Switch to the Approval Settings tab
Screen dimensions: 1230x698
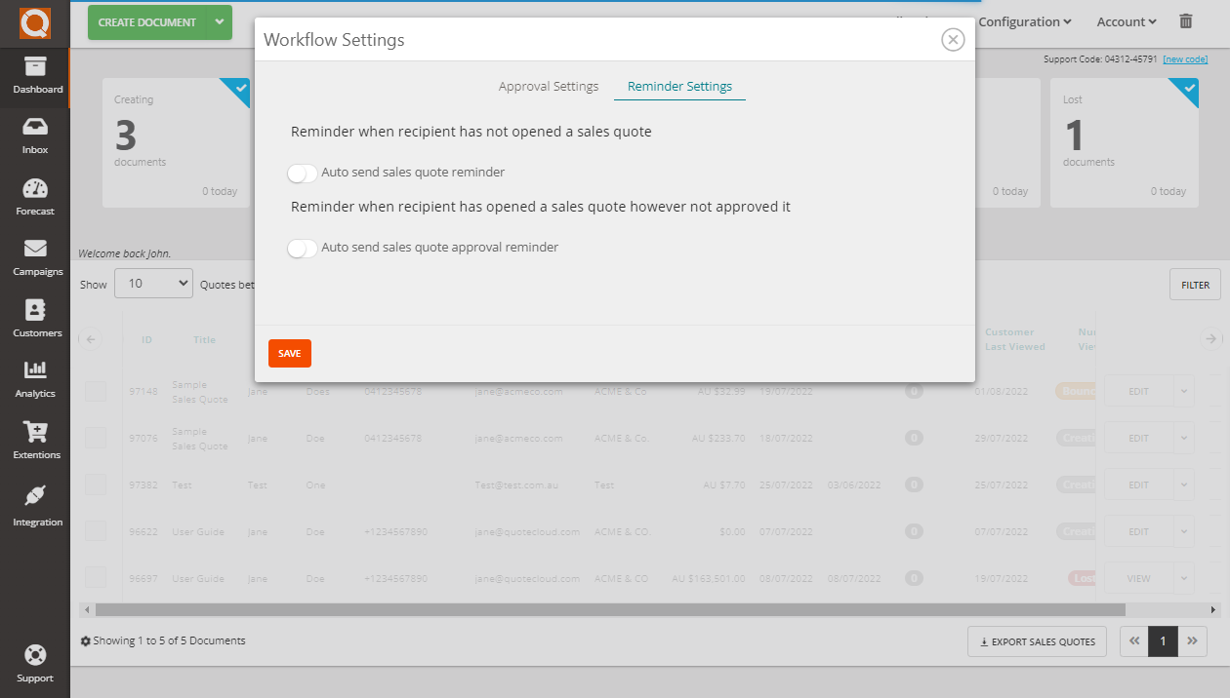[x=548, y=86]
